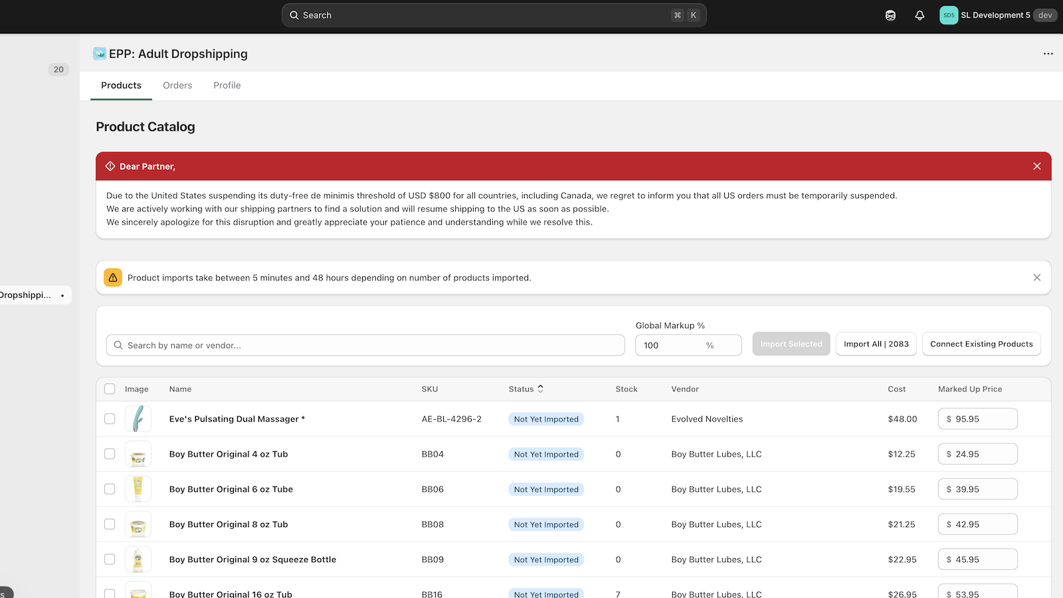This screenshot has width=1063, height=598.
Task: Click Eve's Pulsating Dual Massager product name
Action: 237,419
